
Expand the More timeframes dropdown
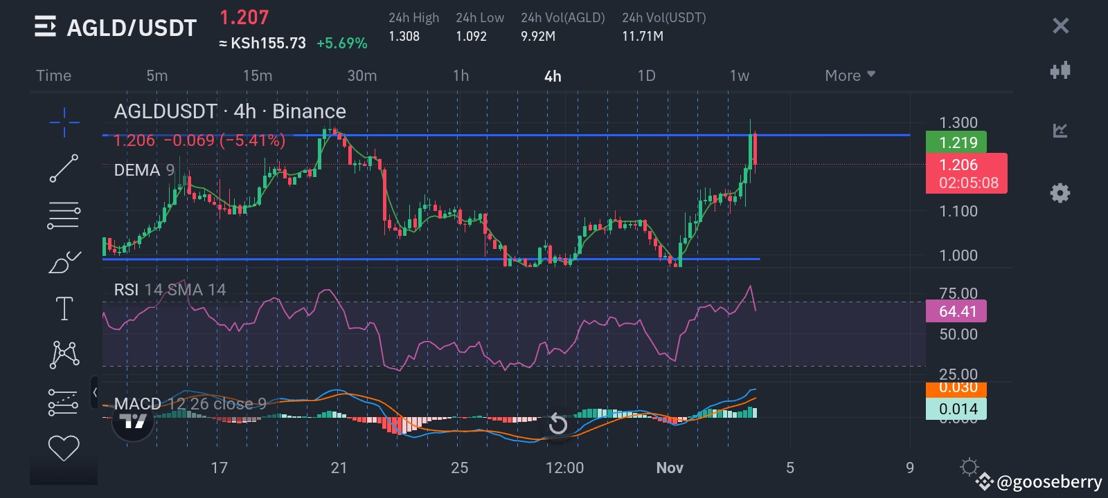[x=850, y=75]
